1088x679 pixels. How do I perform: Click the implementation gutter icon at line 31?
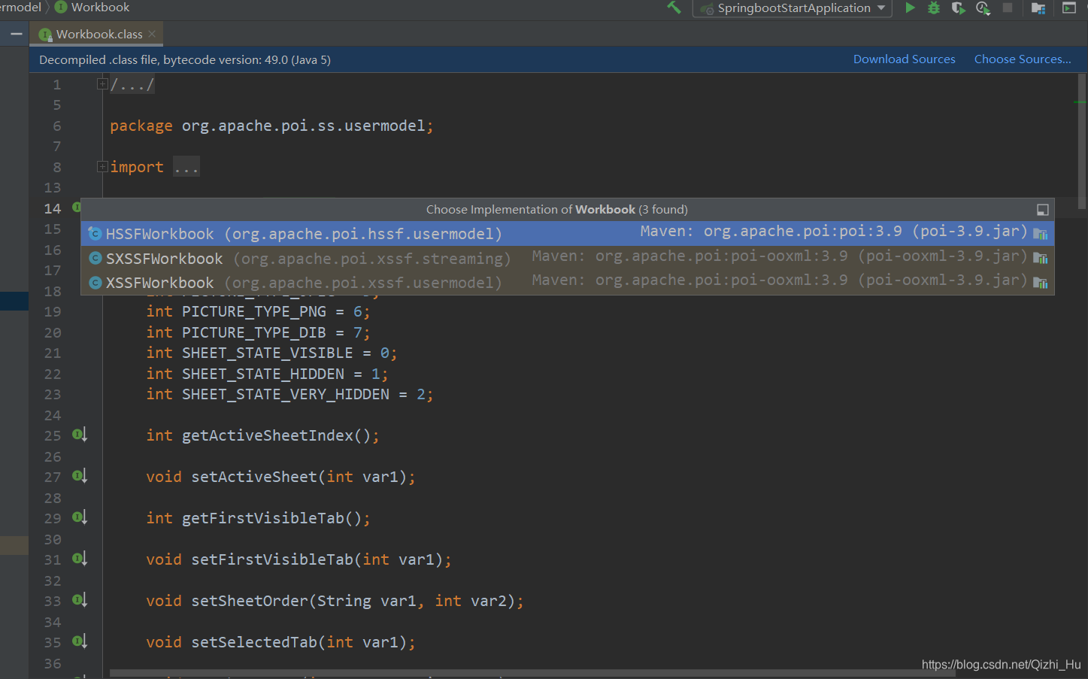(80, 559)
